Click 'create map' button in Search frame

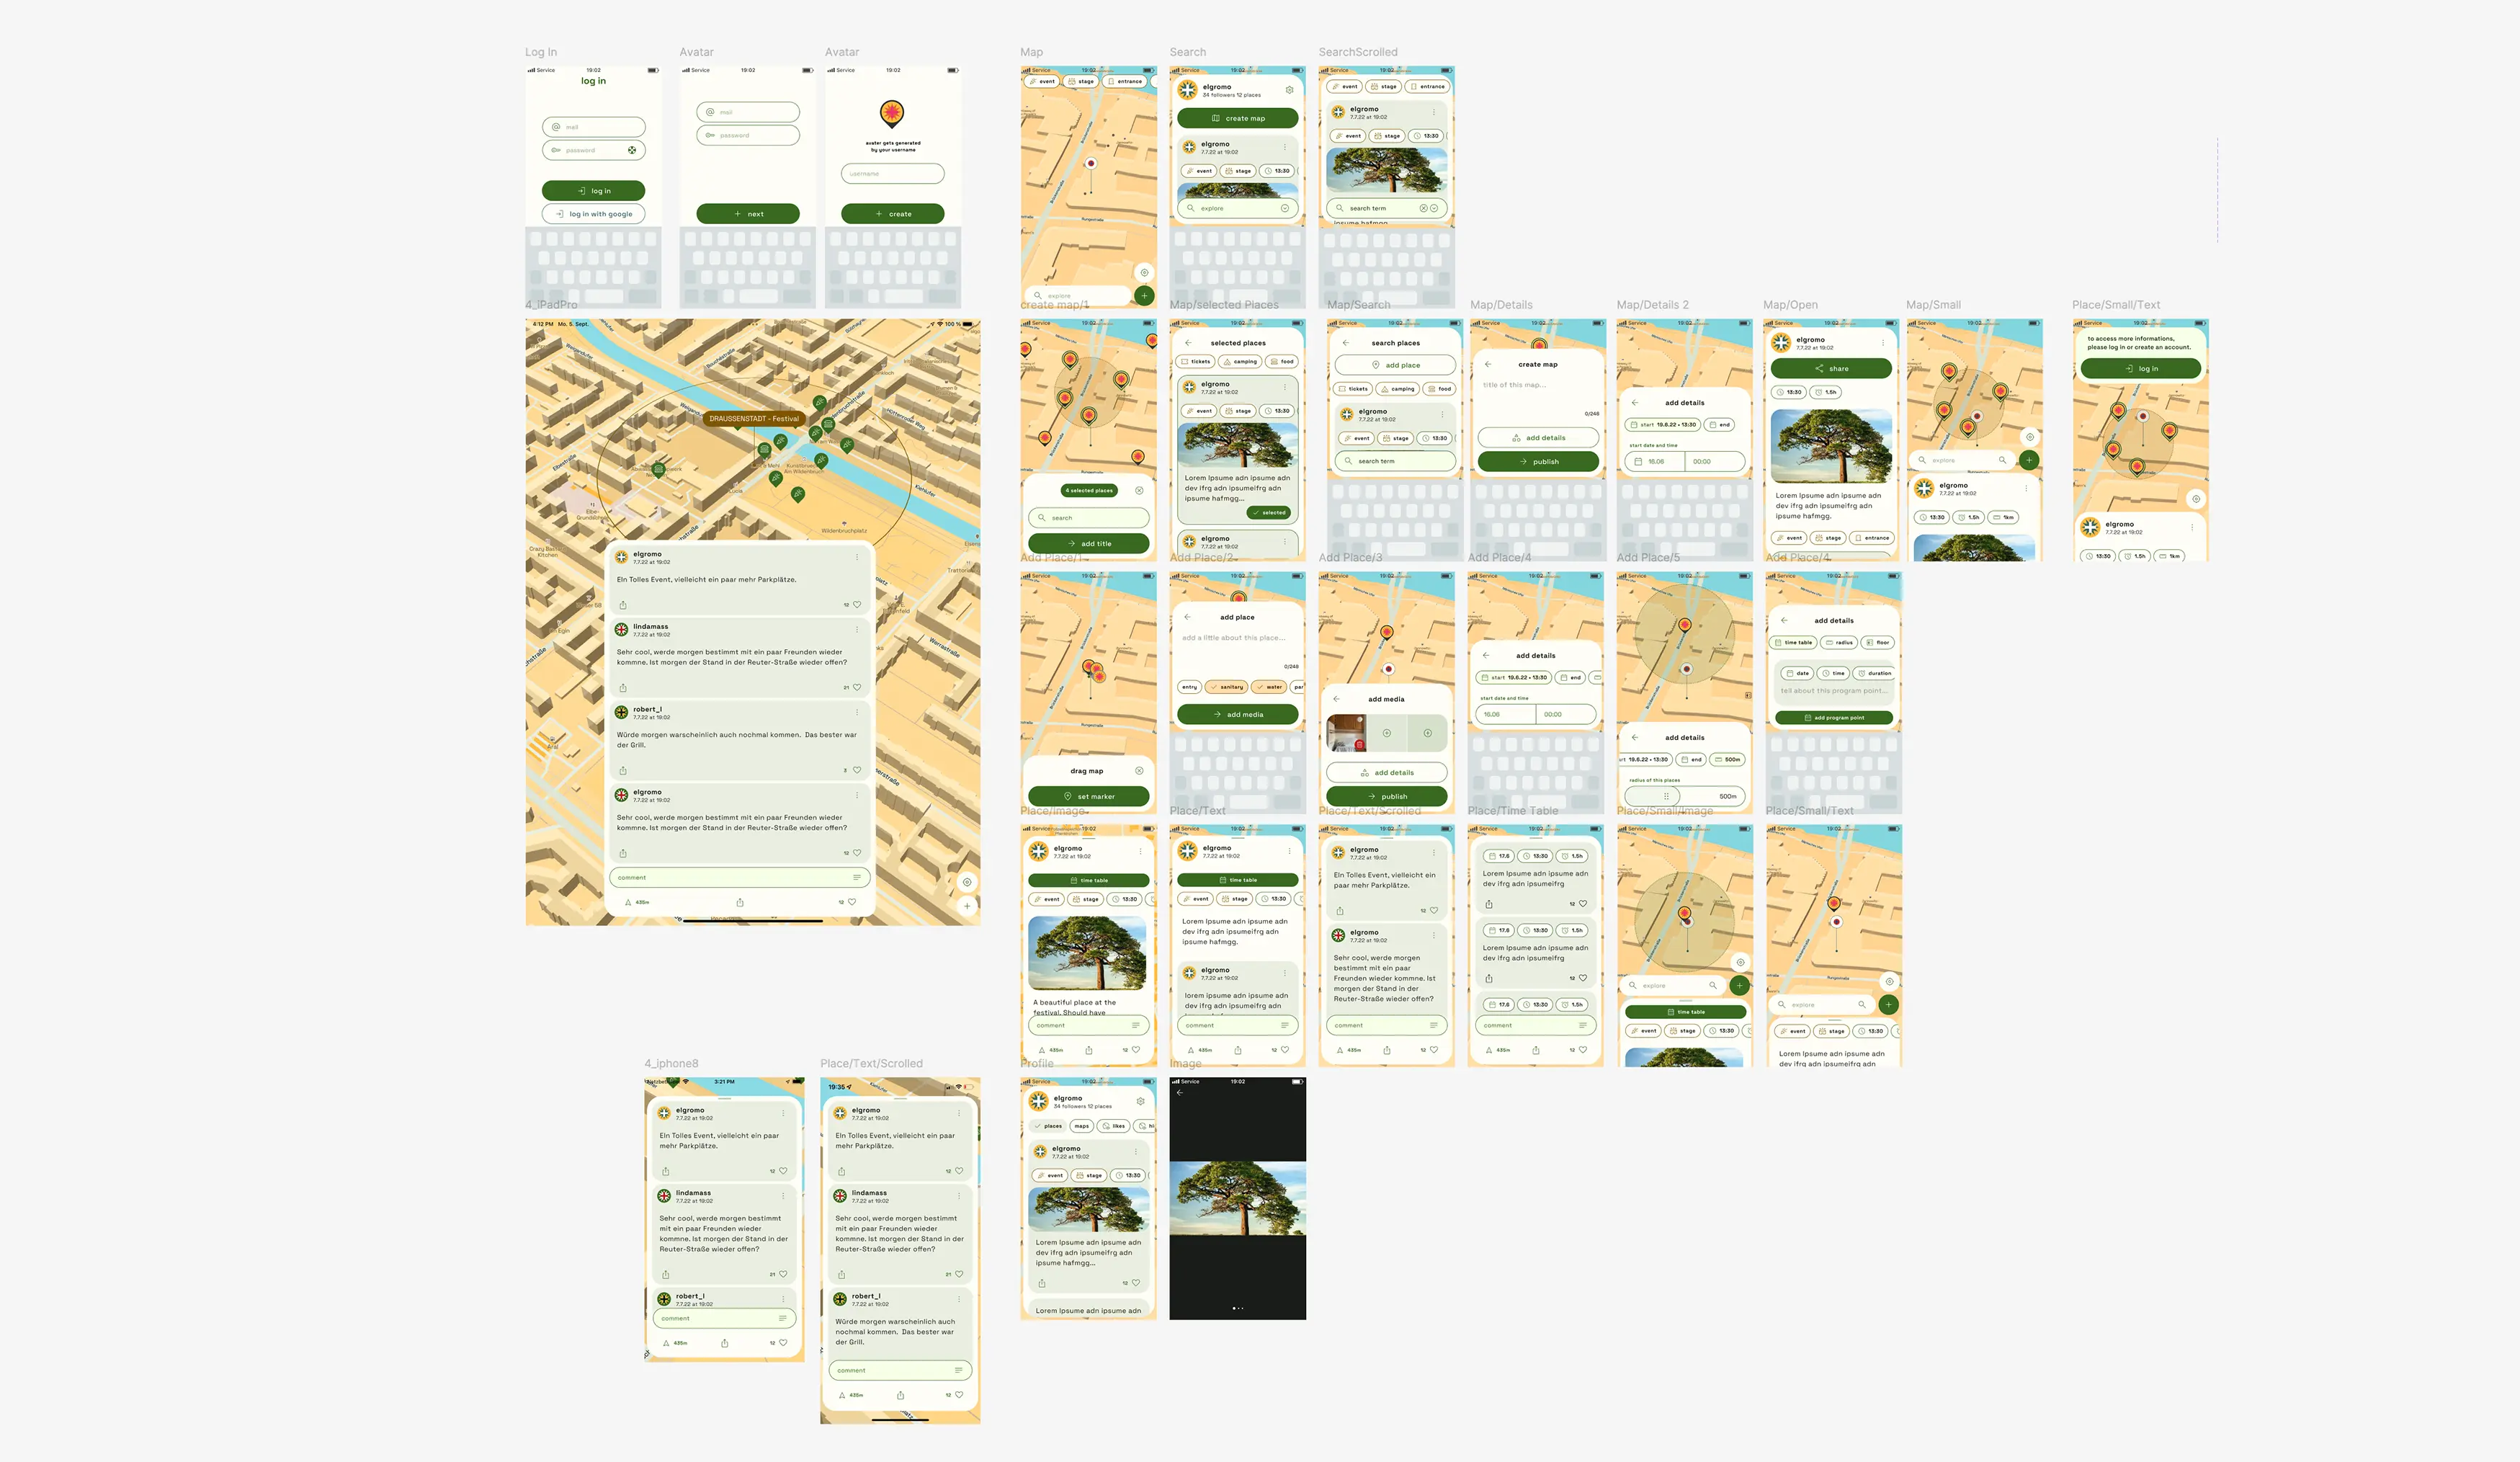coord(1238,118)
